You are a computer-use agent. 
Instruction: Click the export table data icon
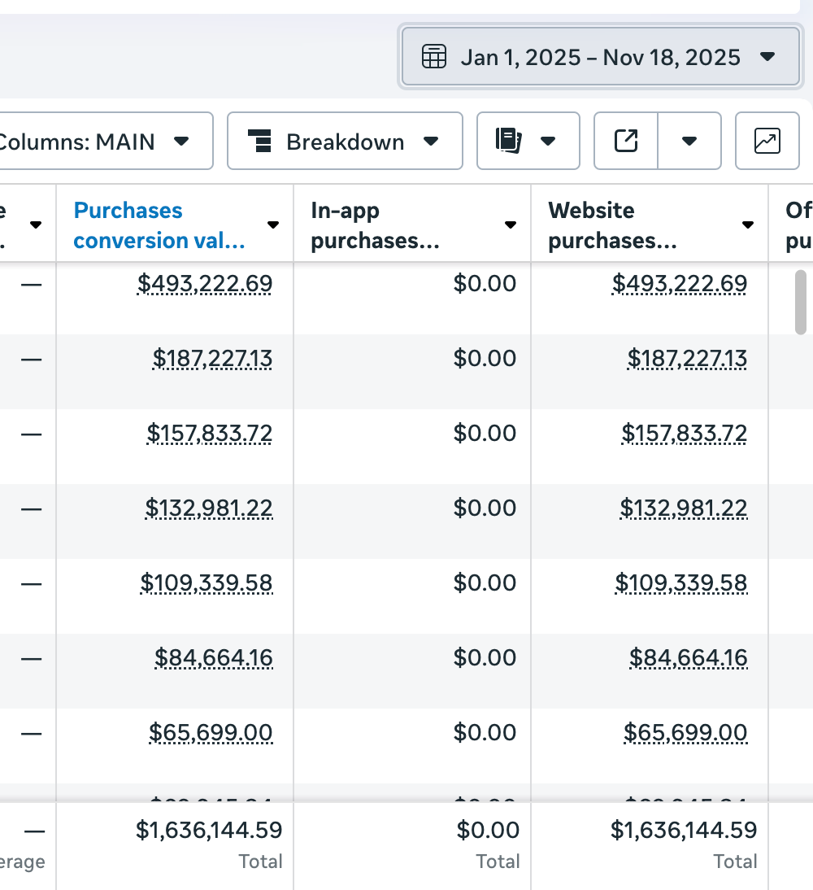point(626,141)
